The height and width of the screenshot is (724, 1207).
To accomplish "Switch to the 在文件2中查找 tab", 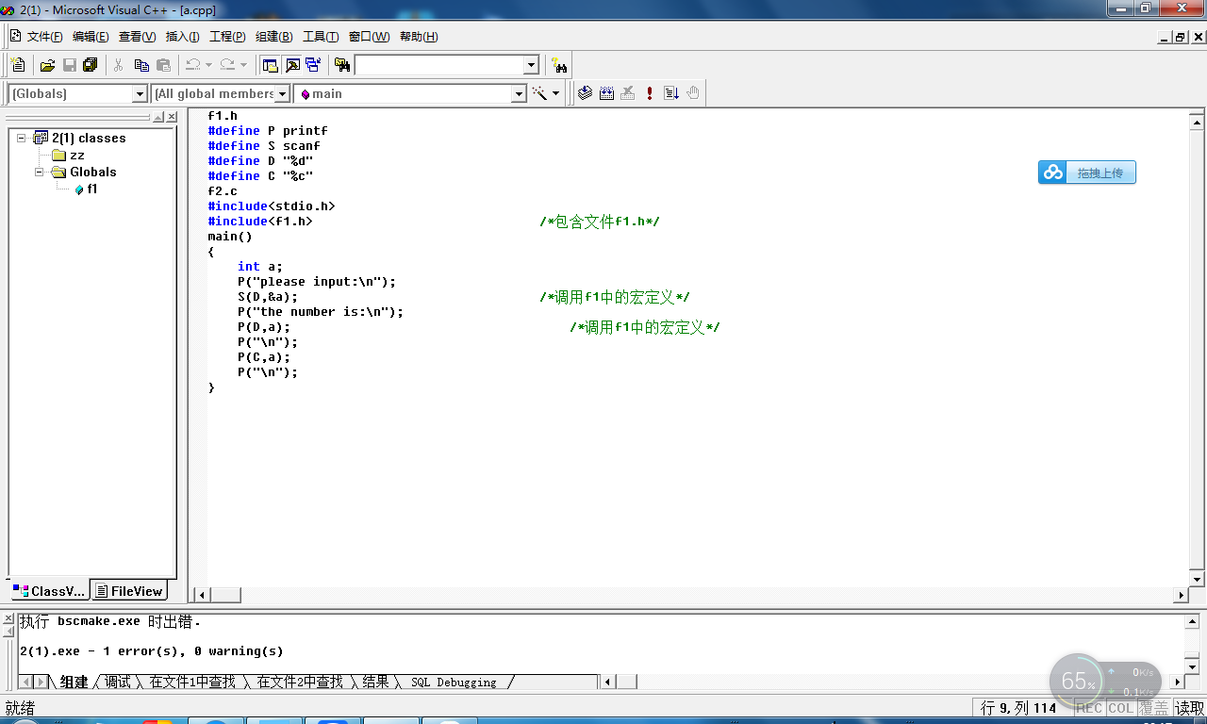I will pyautogui.click(x=300, y=682).
